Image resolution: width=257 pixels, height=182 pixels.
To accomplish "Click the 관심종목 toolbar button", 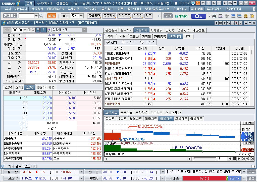I will 124,16.
